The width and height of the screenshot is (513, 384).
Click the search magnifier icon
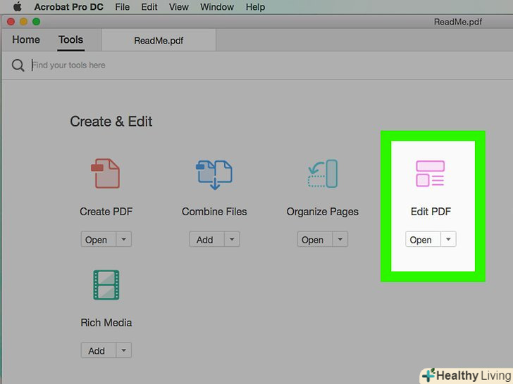pyautogui.click(x=18, y=65)
